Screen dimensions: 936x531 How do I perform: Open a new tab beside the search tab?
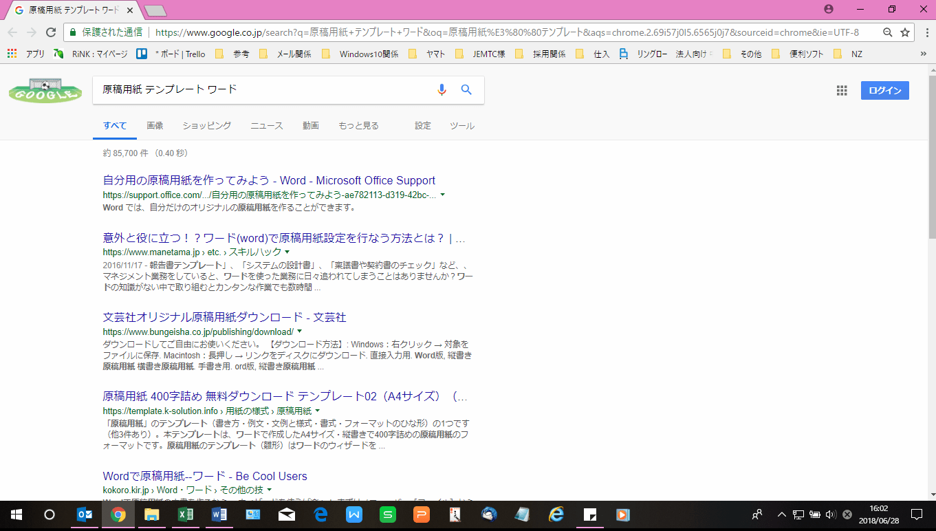[x=155, y=10]
